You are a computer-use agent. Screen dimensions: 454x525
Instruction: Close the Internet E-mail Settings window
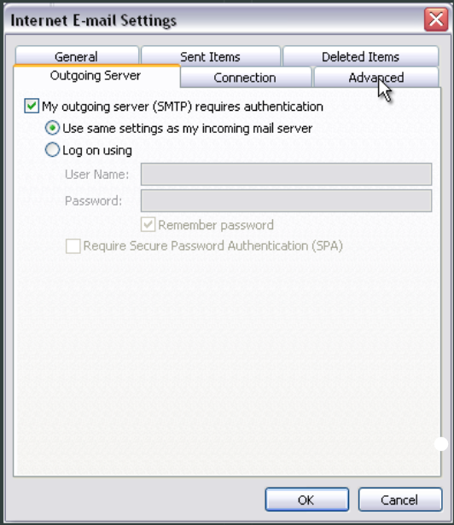pos(436,20)
